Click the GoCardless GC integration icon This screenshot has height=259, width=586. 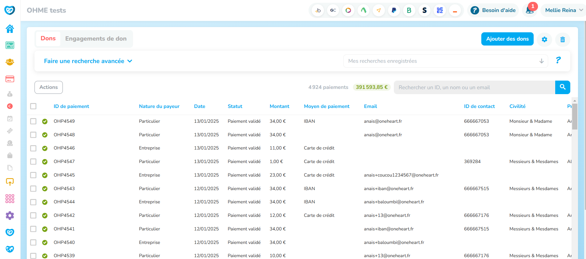(333, 10)
